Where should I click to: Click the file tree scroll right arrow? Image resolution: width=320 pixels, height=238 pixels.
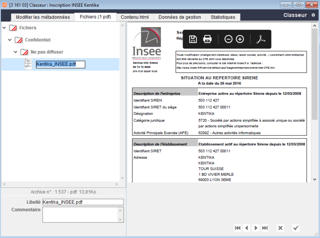[117, 184]
